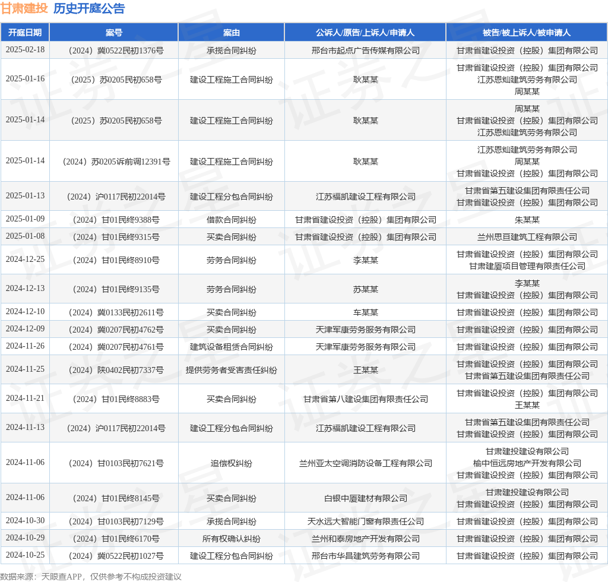Click the date 2025-01-16
608x582 pixels.
pos(25,79)
